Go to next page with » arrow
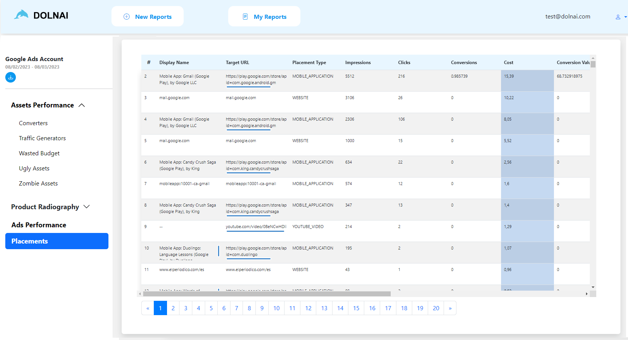Image resolution: width=628 pixels, height=340 pixels. coord(450,308)
